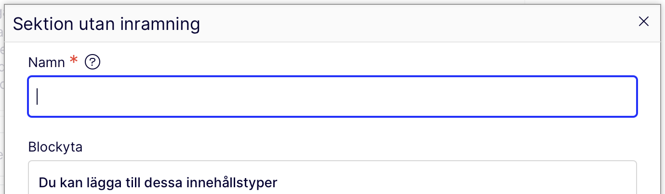
Task: Click the red required asterisk
Action: pos(74,61)
